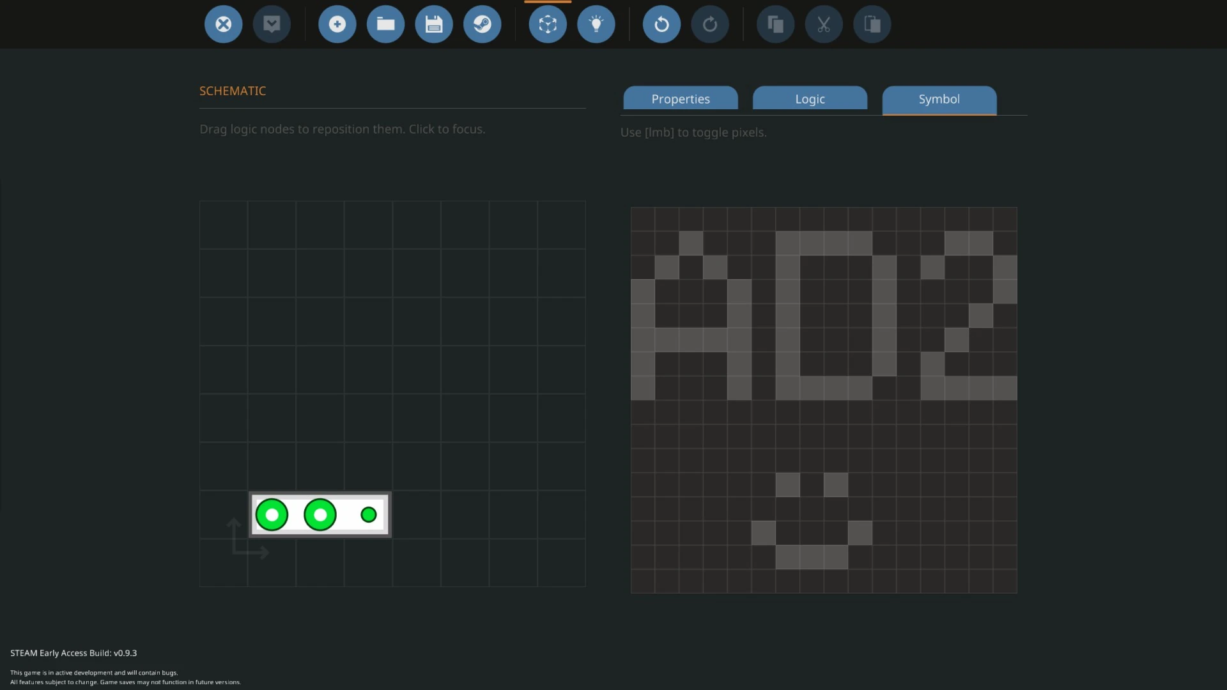Switch to the Properties tab
The height and width of the screenshot is (690, 1227).
681,99
